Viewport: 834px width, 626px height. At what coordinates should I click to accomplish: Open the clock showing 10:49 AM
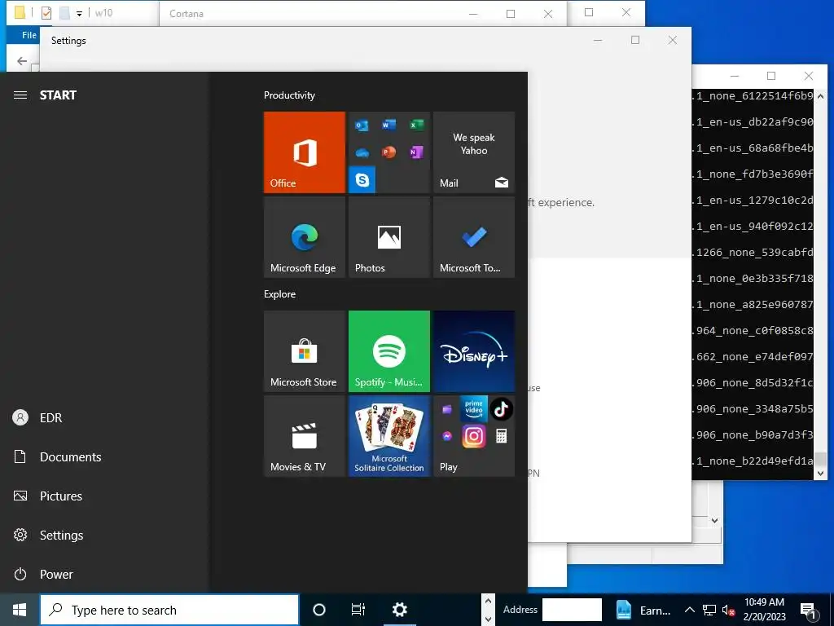click(x=764, y=610)
